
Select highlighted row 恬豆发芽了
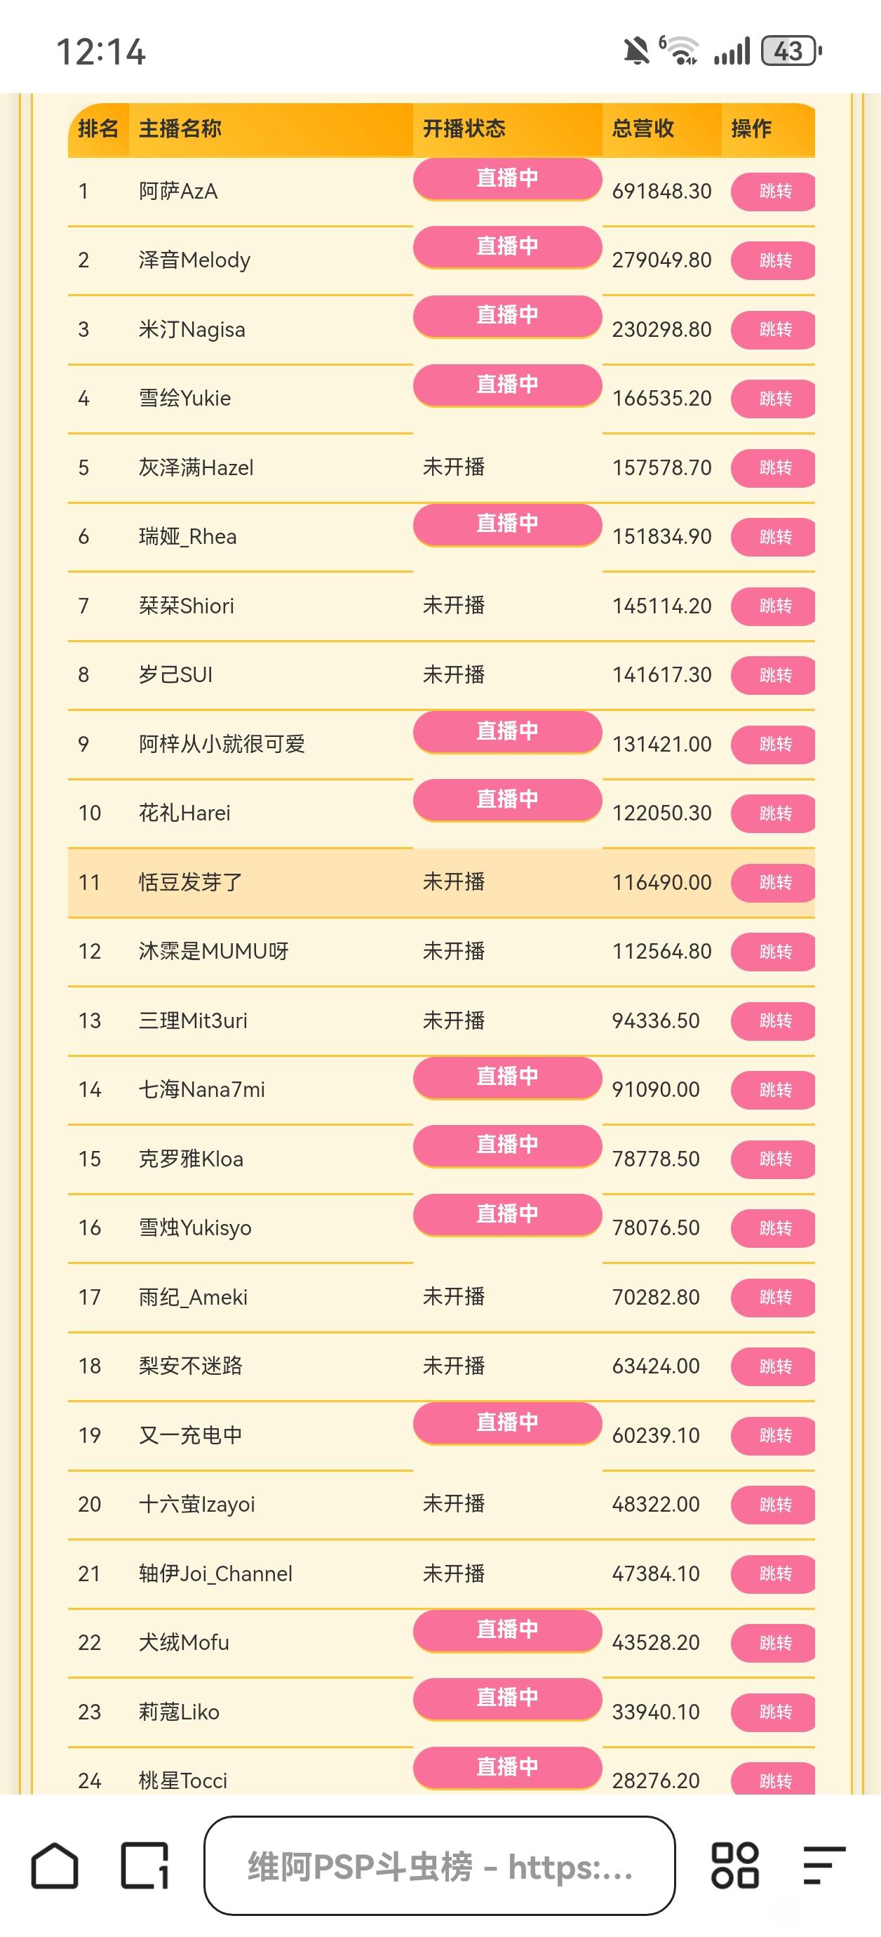(x=190, y=882)
